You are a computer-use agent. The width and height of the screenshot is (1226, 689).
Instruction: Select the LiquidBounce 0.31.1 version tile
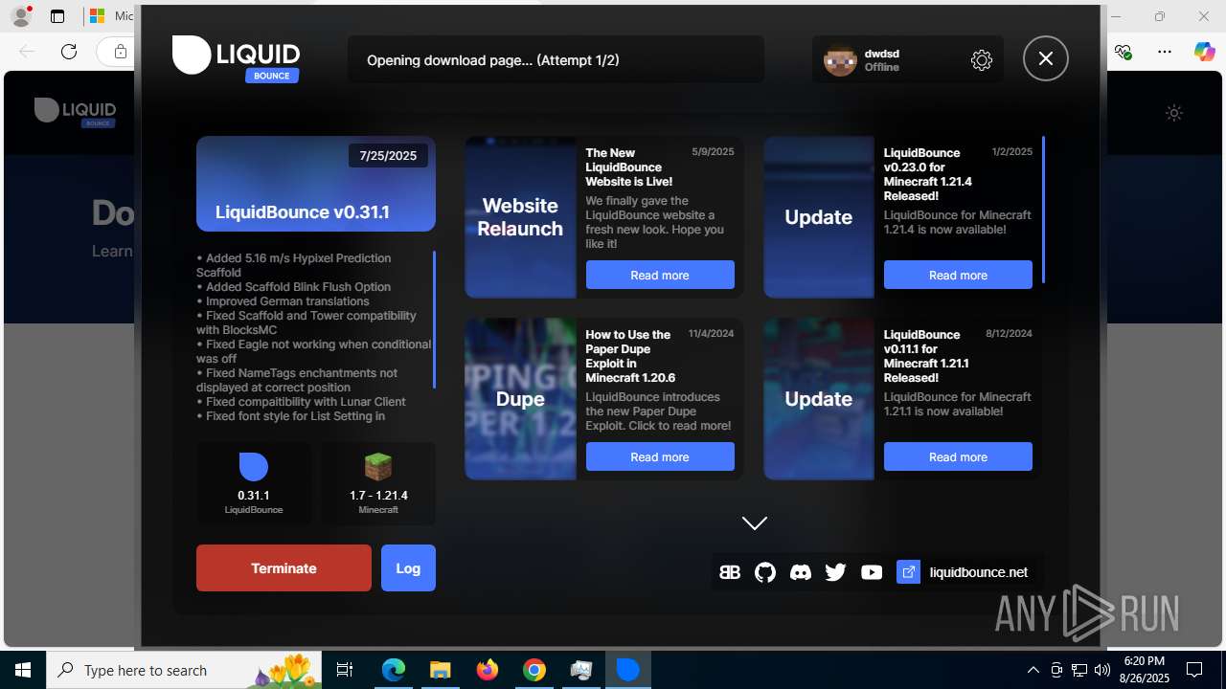click(254, 483)
